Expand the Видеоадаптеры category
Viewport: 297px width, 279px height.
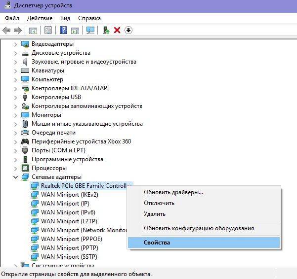pos(15,44)
